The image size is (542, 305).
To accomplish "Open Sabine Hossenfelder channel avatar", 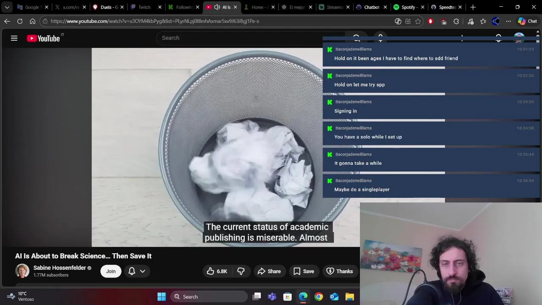I will (x=22, y=271).
